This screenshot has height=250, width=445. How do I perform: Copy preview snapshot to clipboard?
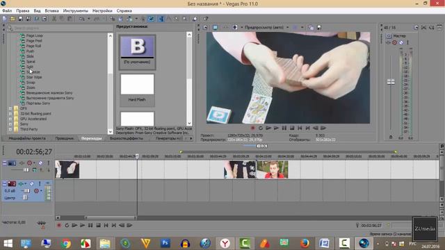[x=311, y=28]
